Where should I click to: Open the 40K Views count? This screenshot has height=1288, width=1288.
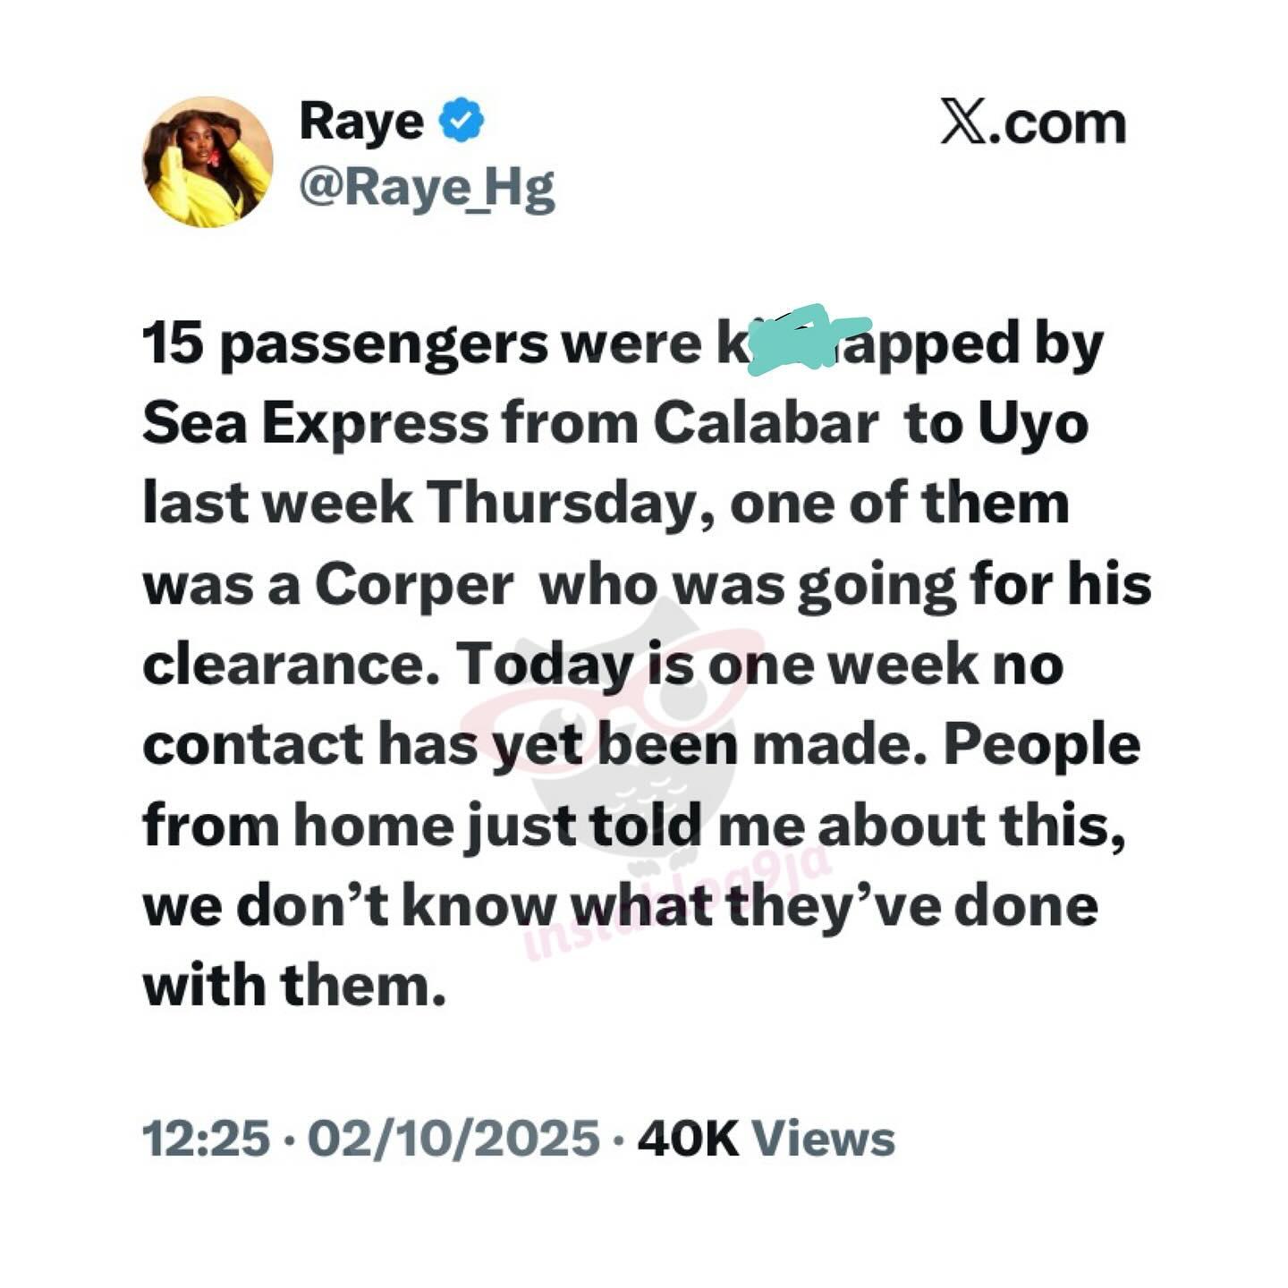(766, 1139)
